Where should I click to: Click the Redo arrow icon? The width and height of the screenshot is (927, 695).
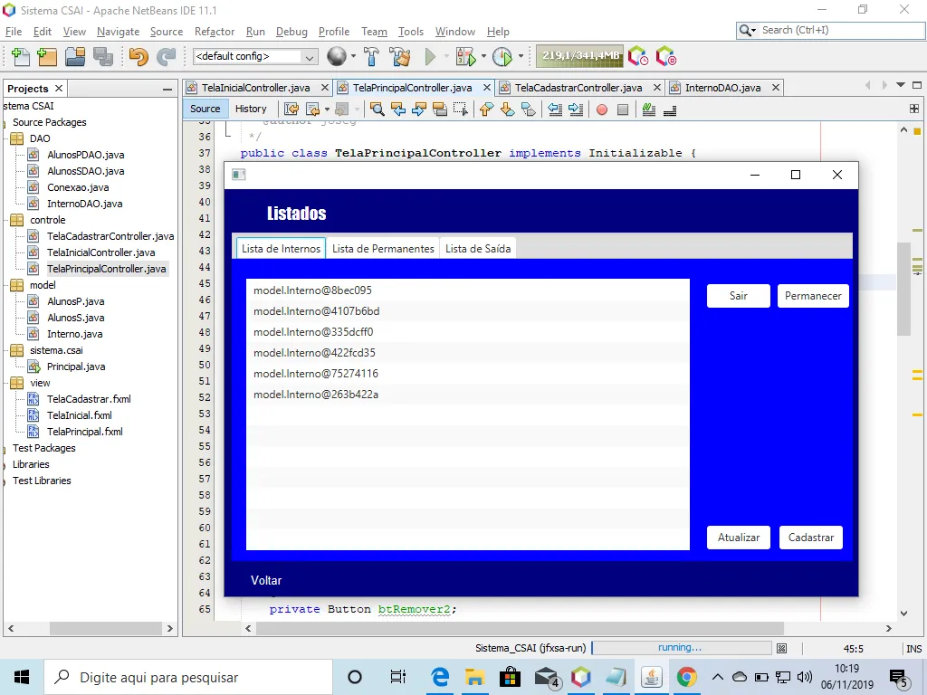coord(167,57)
